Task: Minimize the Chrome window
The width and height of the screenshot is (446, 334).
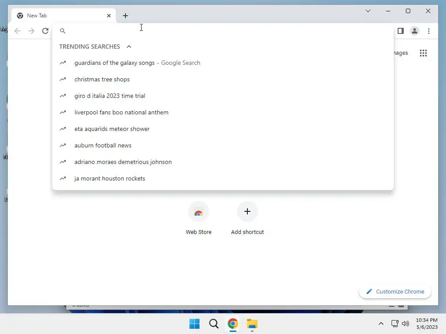Action: (388, 11)
